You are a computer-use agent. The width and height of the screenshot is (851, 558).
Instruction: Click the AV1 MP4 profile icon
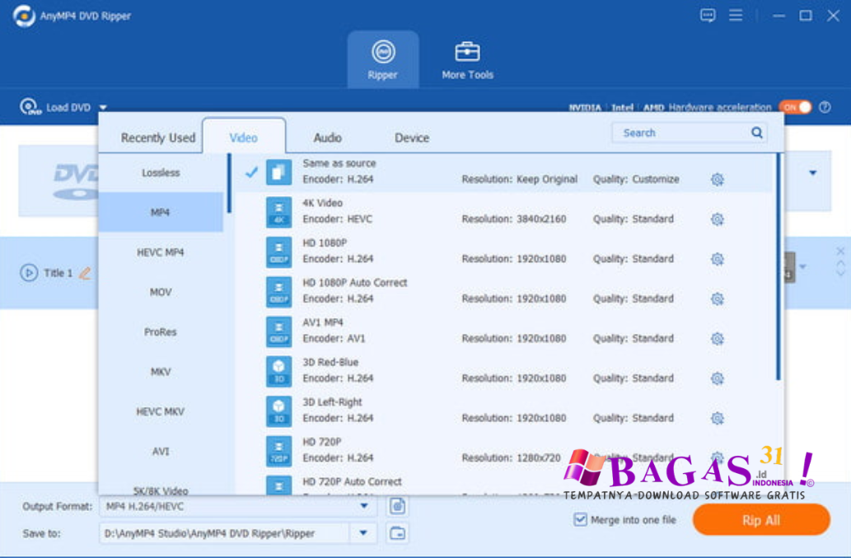click(279, 331)
